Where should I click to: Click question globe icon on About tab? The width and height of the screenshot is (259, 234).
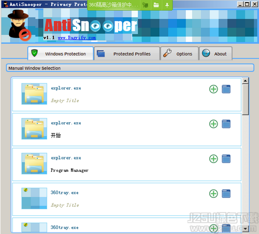coord(206,53)
